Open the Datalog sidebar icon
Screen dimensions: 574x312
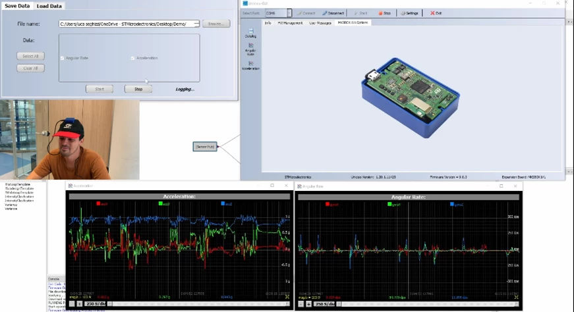[x=251, y=33]
